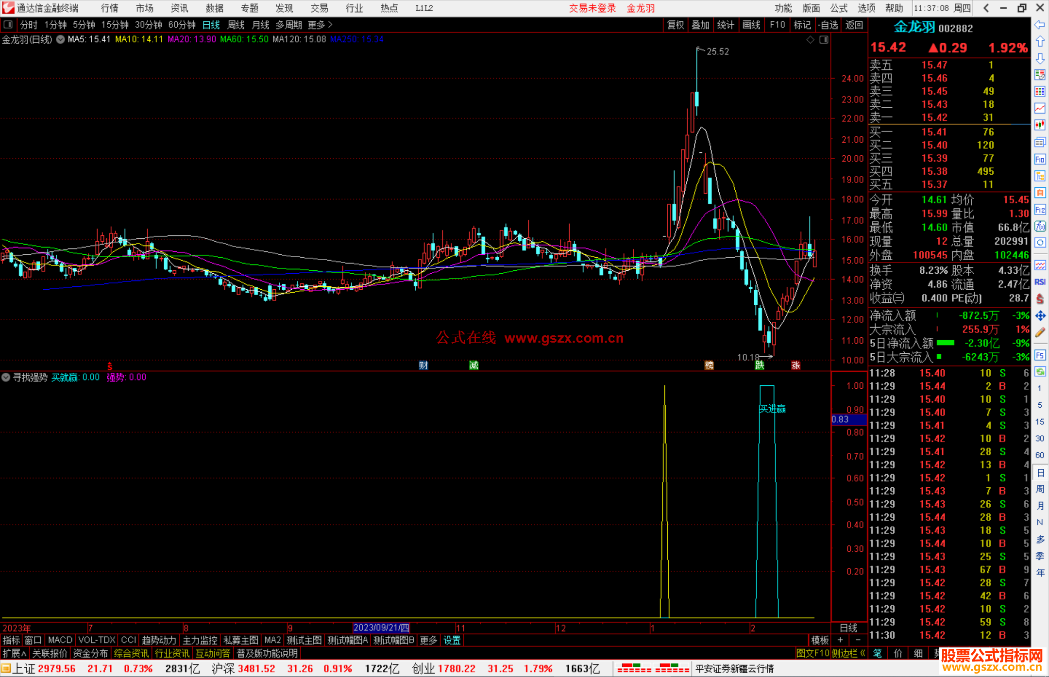This screenshot has height=677, width=1049.
Task: Click the zoom-in plus button beside 模板
Action: click(x=840, y=640)
